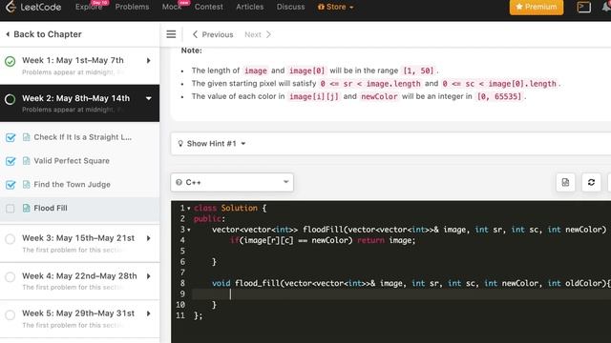Screen dimensions: 611x343
Task: Go to the Previous problem
Action: (x=213, y=34)
